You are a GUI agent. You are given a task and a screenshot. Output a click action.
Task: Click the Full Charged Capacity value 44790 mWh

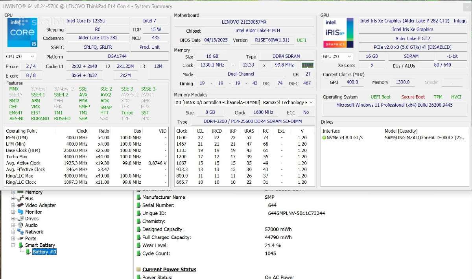coord(278,237)
